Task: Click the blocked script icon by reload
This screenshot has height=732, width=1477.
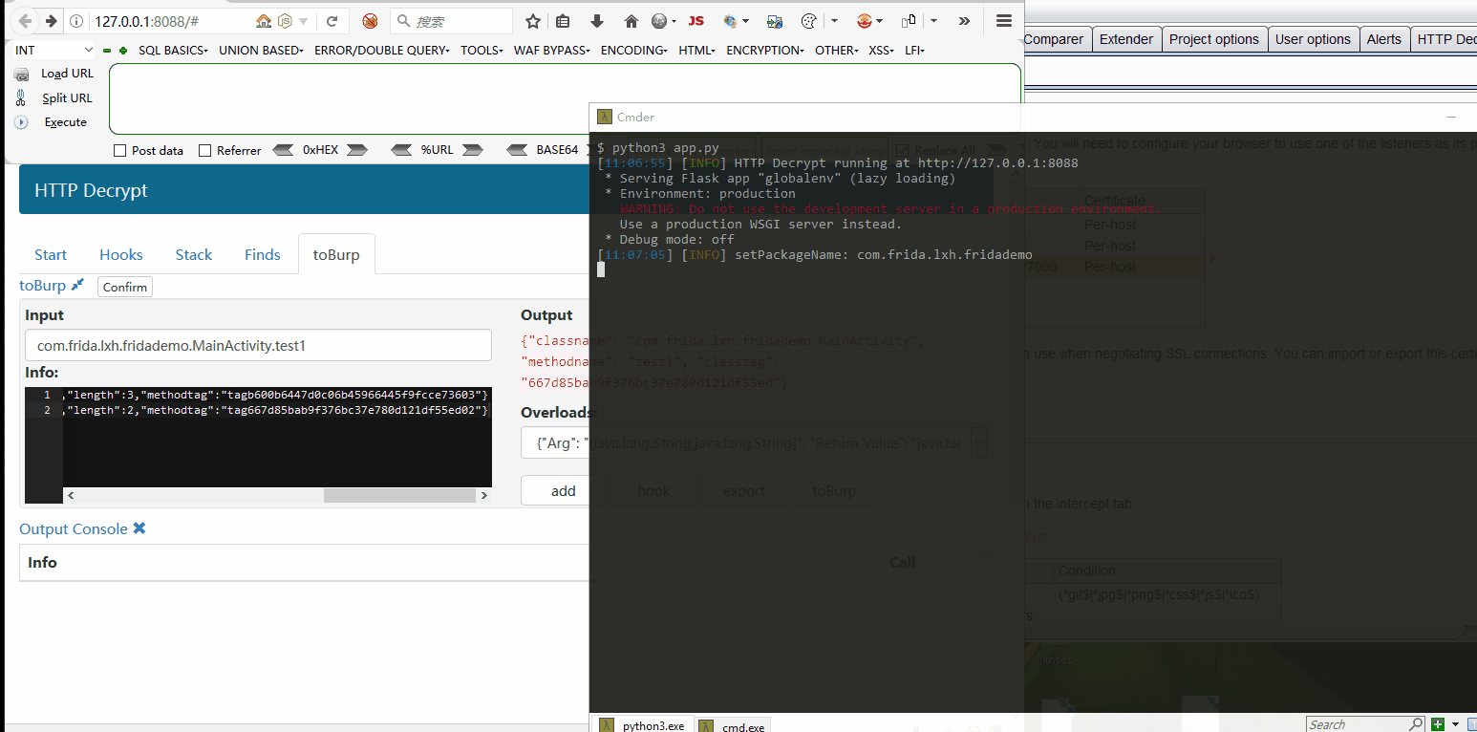Action: tap(370, 21)
